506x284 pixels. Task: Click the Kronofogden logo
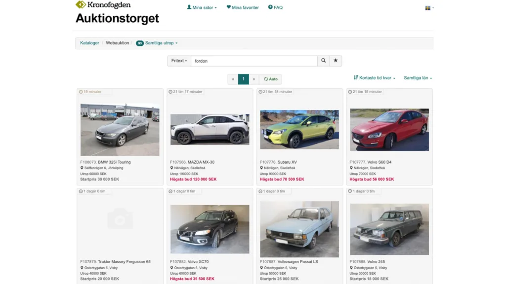pyautogui.click(x=103, y=5)
